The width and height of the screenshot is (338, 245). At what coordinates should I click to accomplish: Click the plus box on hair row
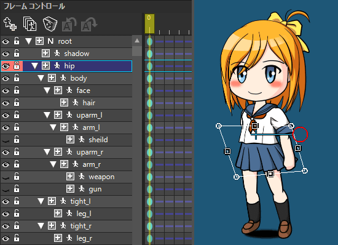pos(64,103)
